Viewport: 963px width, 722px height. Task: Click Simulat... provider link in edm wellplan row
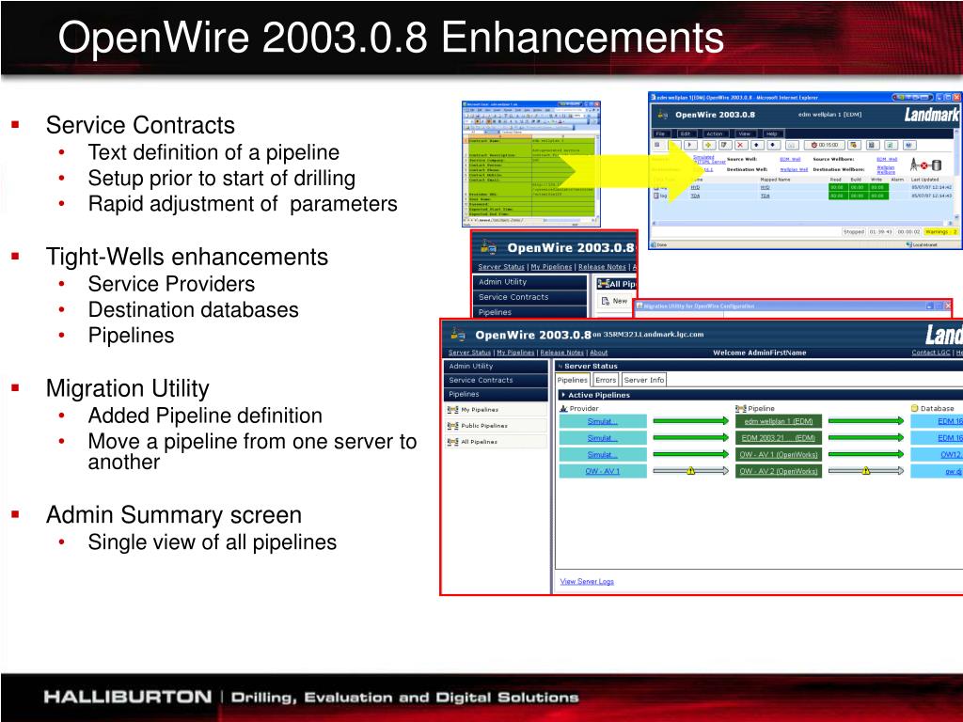tap(603, 421)
